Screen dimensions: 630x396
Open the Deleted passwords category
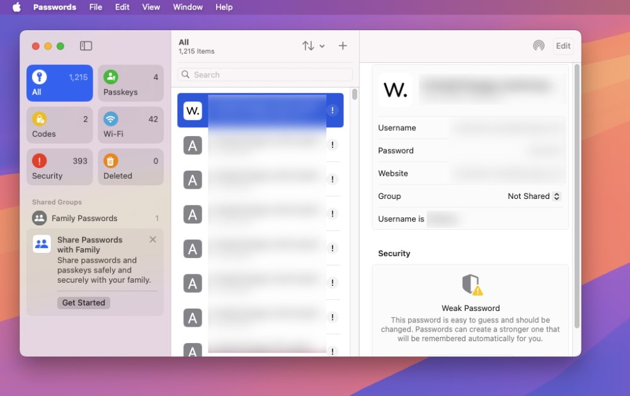click(130, 167)
